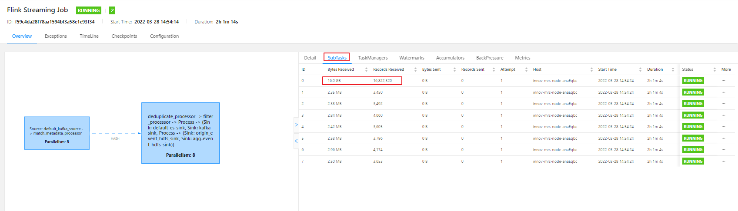Sort by Bytes Received column arrows
This screenshot has height=211, width=738.
(366, 69)
